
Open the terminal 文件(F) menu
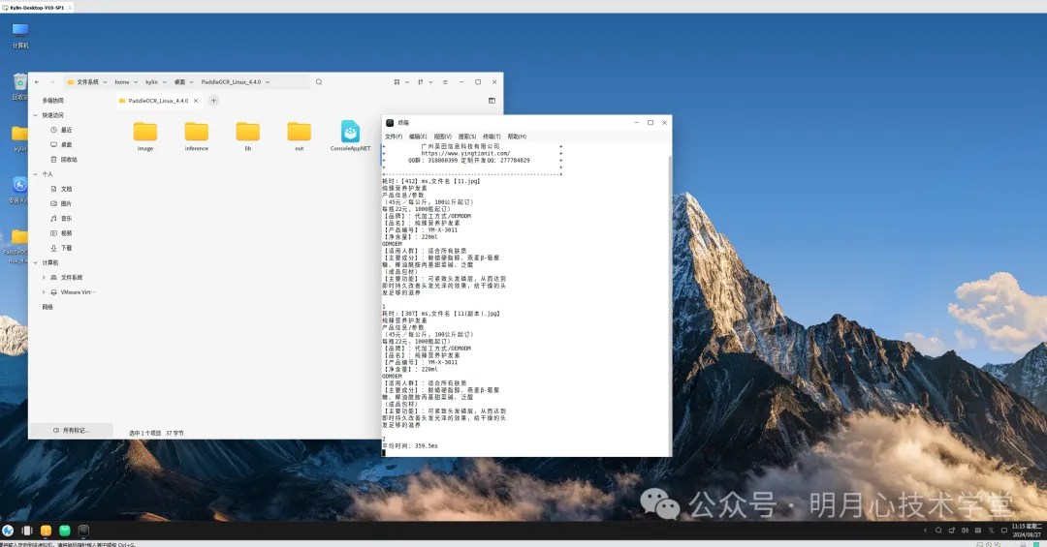[x=394, y=137]
